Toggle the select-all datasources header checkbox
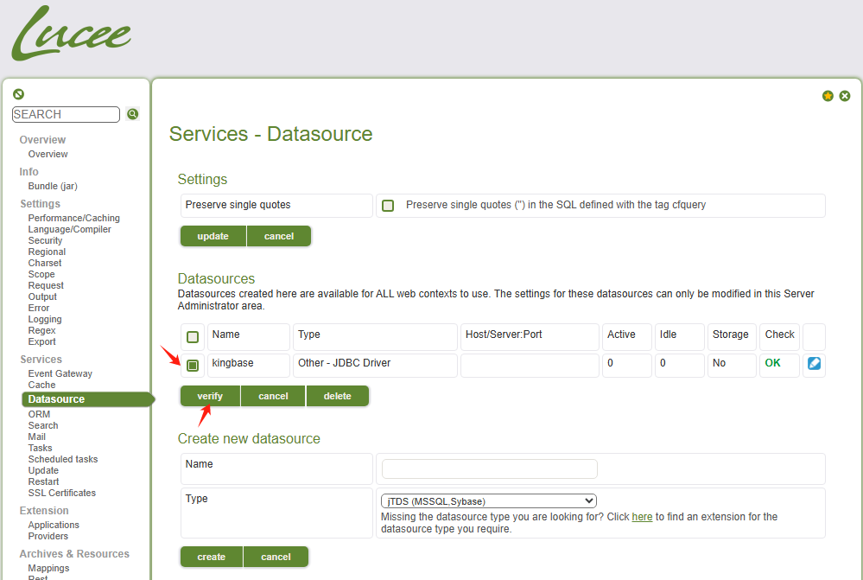This screenshot has width=863, height=580. pos(193,336)
